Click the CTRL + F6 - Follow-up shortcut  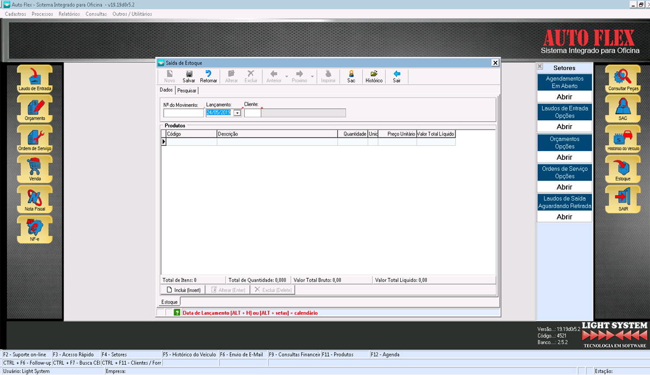click(26, 363)
